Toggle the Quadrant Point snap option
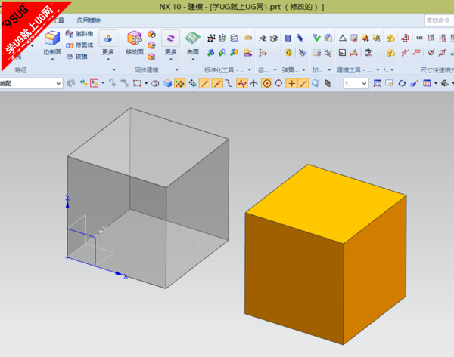The width and height of the screenshot is (454, 357). point(278,84)
